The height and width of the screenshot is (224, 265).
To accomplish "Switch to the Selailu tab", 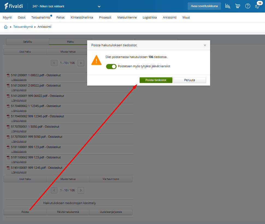I will [28, 42].
